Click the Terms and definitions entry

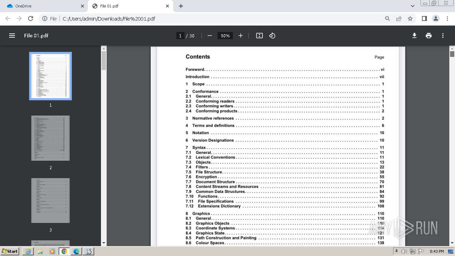click(x=285, y=126)
